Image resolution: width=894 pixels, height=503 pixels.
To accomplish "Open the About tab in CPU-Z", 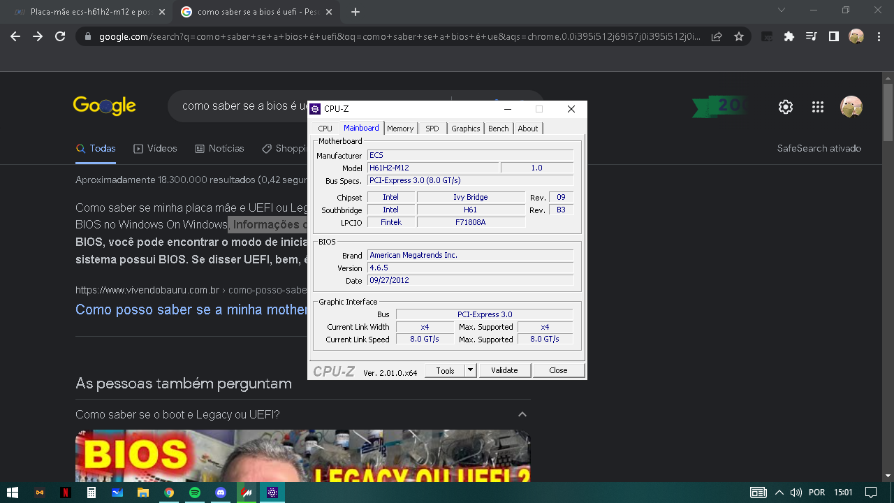I will coord(528,129).
